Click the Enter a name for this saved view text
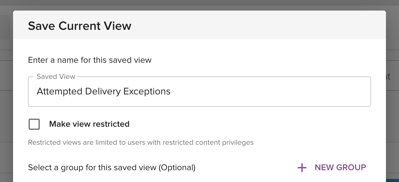This screenshot has width=399, height=182. coord(90,60)
